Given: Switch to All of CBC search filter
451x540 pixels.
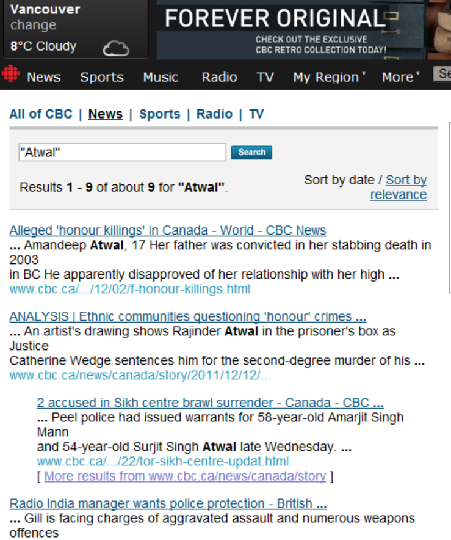Looking at the screenshot, I should (41, 114).
